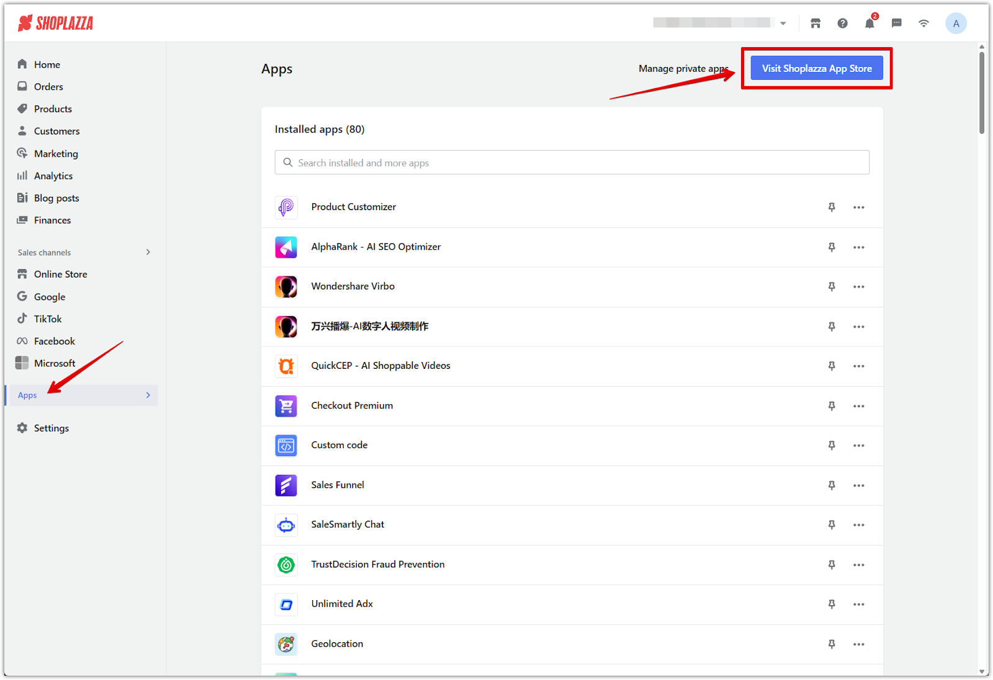This screenshot has height=680, width=993.
Task: Open the Product Customizer app icon
Action: point(286,207)
